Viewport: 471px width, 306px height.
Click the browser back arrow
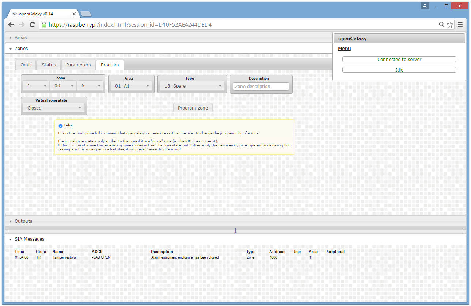tap(11, 24)
